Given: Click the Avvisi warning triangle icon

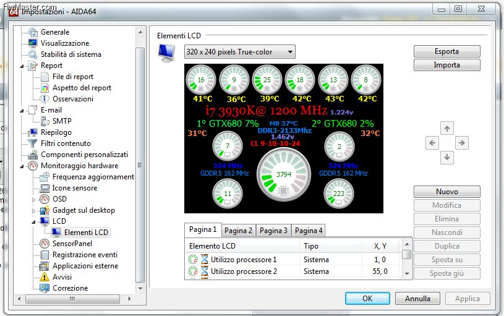Looking at the screenshot, I should point(45,277).
